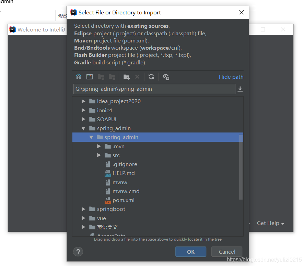Expand the .mvn folder
This screenshot has height=266, width=305.
click(x=99, y=147)
